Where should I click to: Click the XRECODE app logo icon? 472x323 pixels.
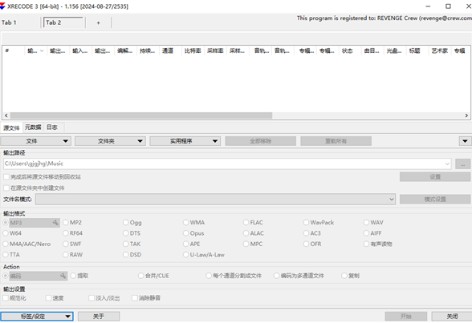[2, 6]
